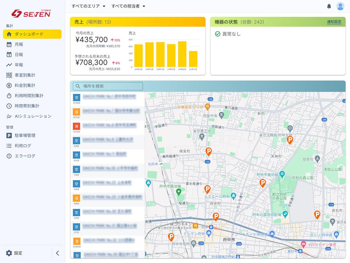Click the red full-status lot badge
Viewport: 350px width, 263px height.
(x=76, y=126)
